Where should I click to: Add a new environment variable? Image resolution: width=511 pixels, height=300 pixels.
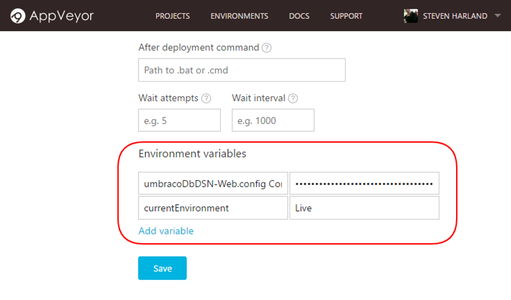tap(166, 231)
